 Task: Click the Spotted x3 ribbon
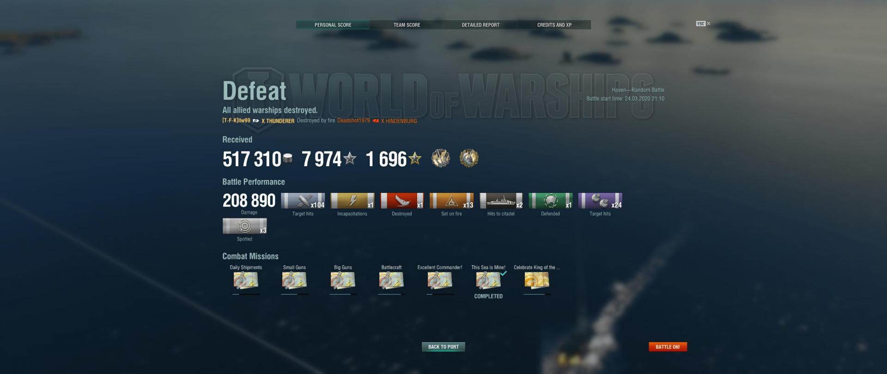[245, 226]
